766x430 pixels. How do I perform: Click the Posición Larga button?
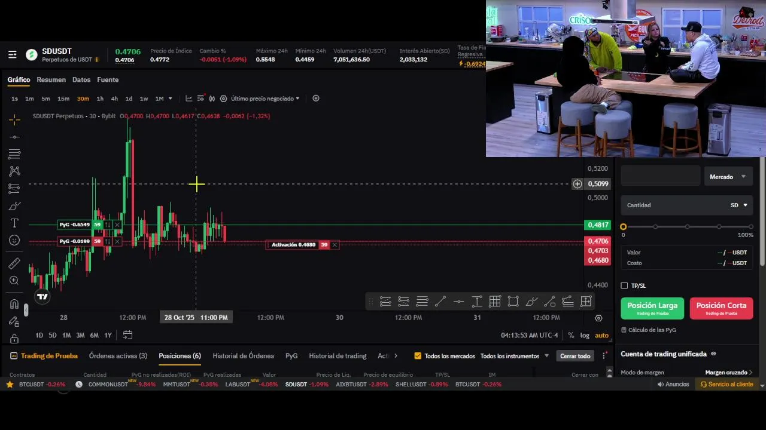652,308
